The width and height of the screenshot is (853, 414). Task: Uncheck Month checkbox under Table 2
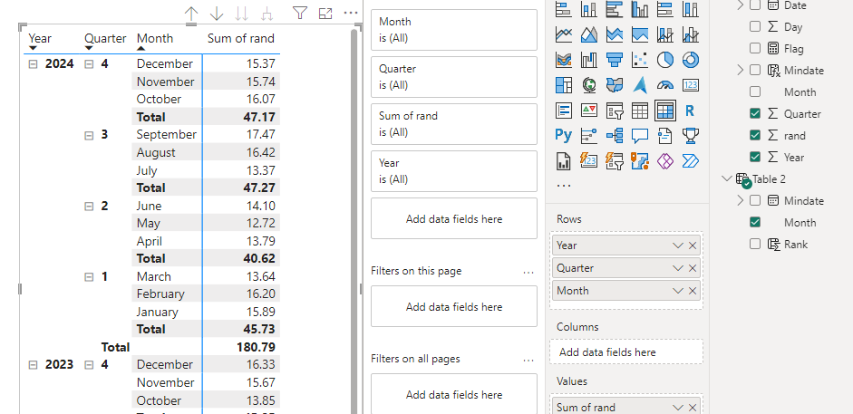[x=755, y=222]
